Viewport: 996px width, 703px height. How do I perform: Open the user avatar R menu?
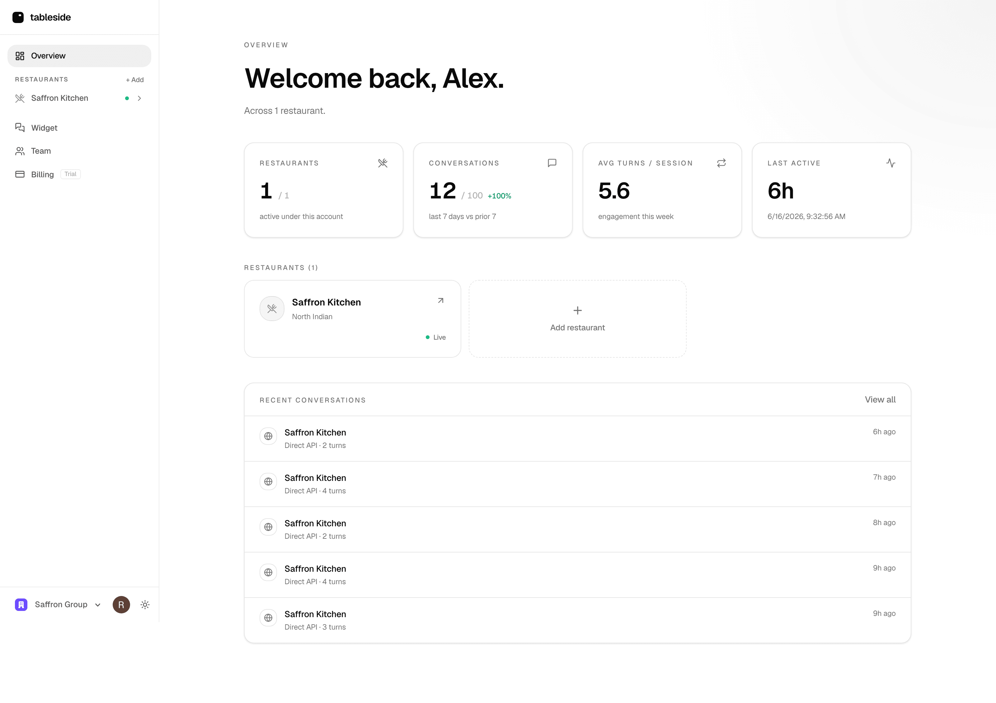121,605
